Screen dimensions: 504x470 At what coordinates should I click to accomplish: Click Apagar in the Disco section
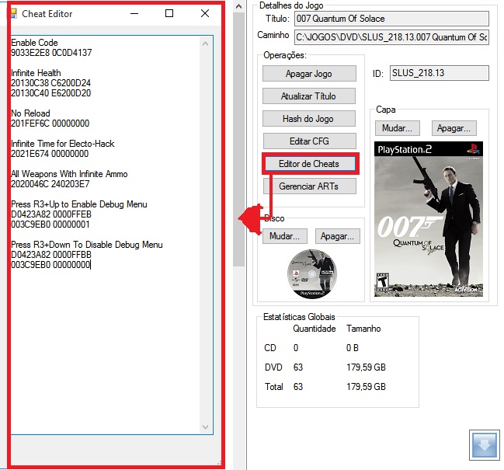(340, 236)
